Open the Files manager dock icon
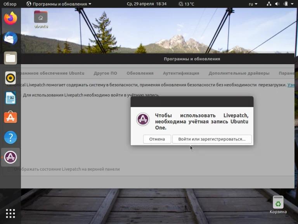This screenshot has height=224, width=298. [x=10, y=58]
